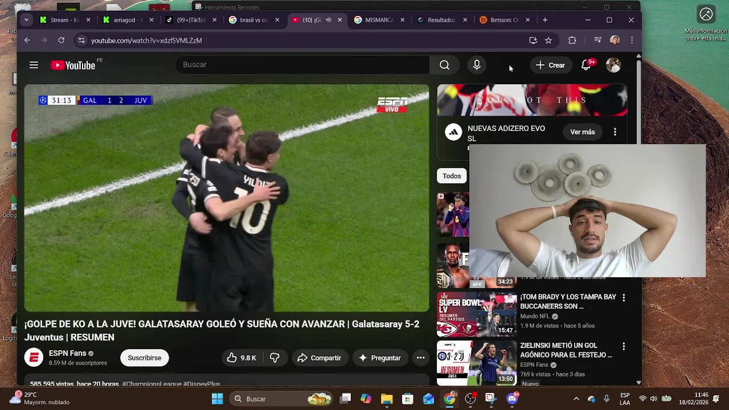Reload the page
Image resolution: width=729 pixels, height=410 pixels.
[x=62, y=40]
